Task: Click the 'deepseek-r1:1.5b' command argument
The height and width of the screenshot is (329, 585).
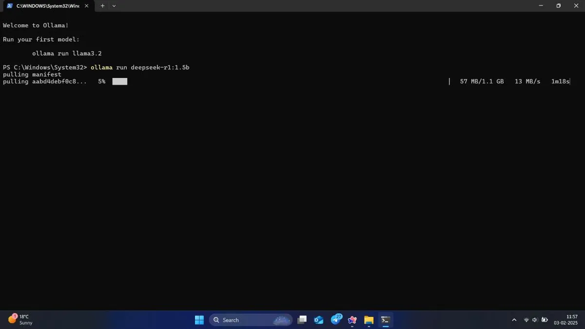Action: 160,67
